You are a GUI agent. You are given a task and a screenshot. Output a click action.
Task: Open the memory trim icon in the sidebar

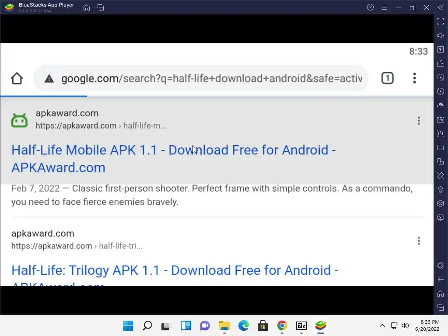click(441, 105)
